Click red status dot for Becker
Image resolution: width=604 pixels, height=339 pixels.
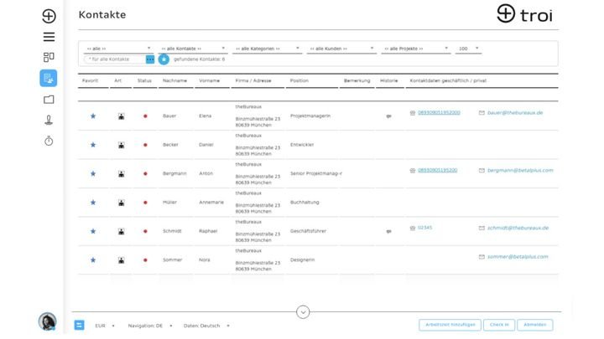[145, 145]
